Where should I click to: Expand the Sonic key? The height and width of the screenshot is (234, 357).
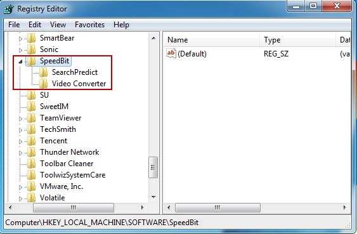(20, 50)
